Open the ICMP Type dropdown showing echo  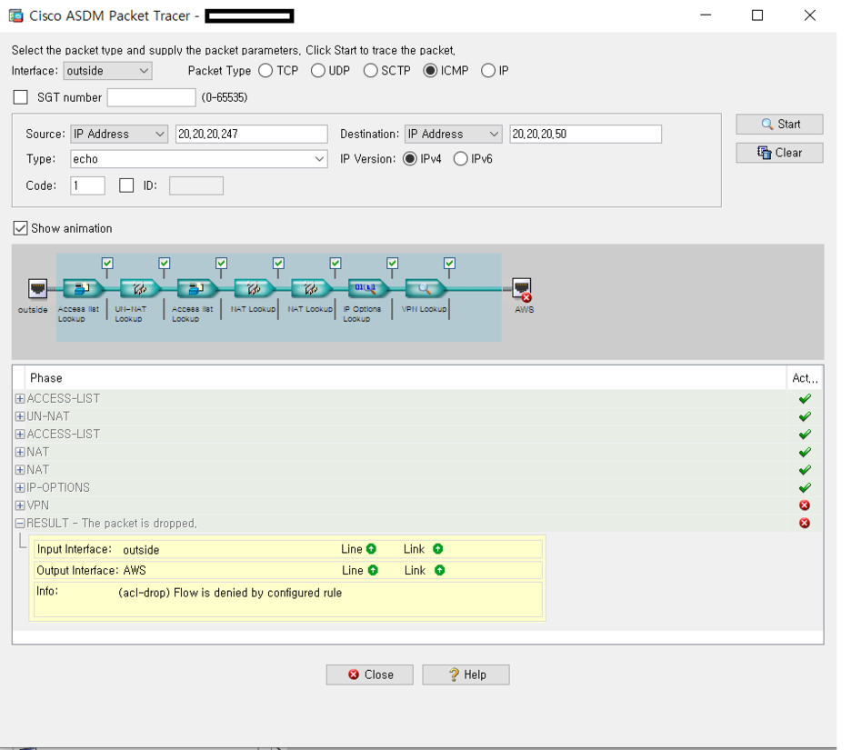pyautogui.click(x=198, y=159)
